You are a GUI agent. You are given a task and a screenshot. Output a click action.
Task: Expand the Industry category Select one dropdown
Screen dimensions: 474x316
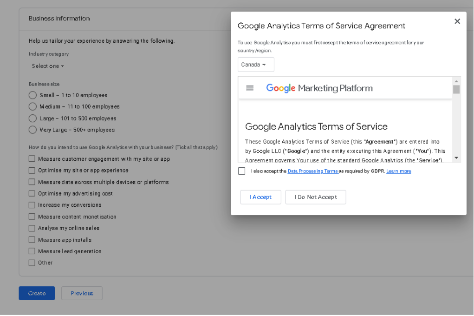click(x=48, y=66)
